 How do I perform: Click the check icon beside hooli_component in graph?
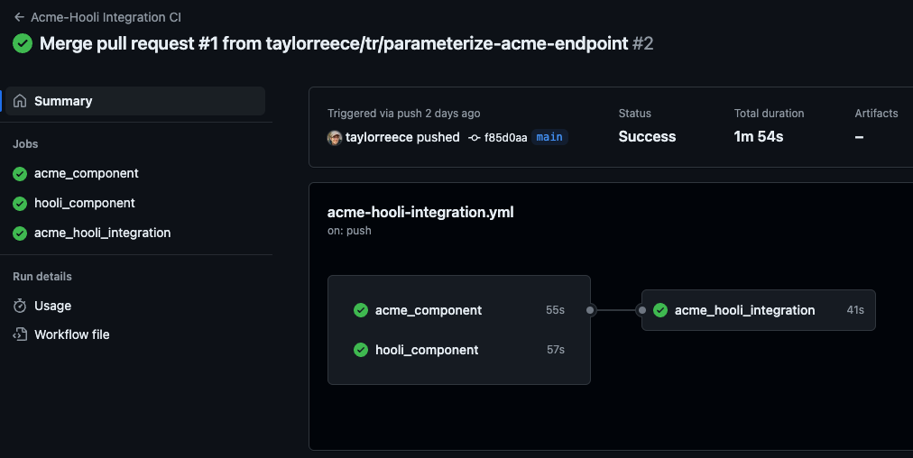pos(361,350)
